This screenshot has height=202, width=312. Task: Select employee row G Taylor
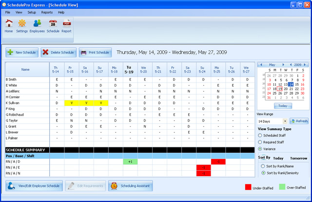tap(130, 121)
